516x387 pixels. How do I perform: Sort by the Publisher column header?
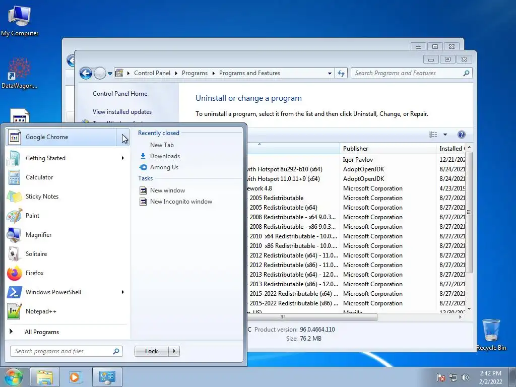click(388, 149)
